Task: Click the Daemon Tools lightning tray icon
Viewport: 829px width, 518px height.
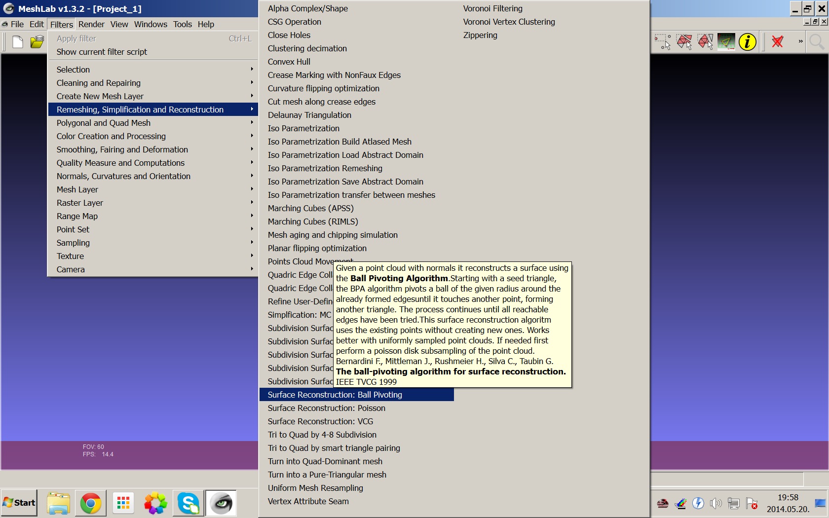Action: pos(698,503)
